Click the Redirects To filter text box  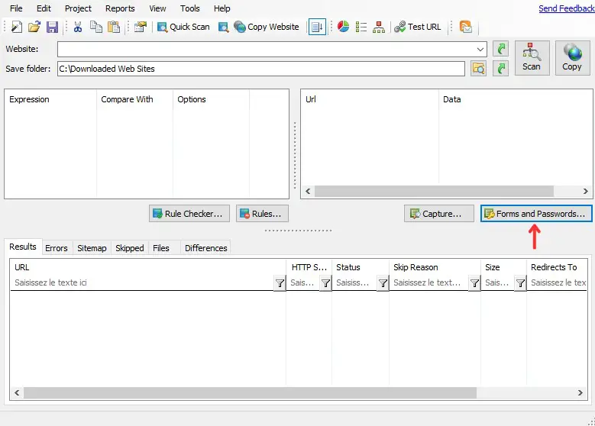tap(558, 283)
